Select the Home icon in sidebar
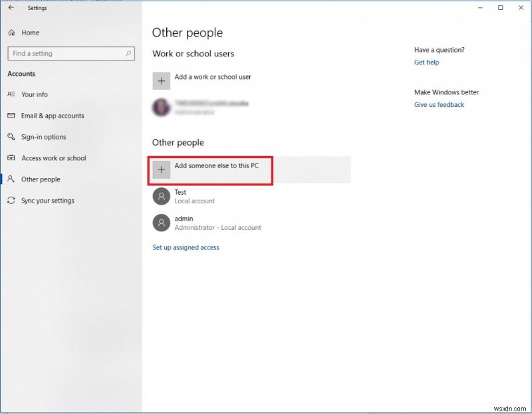Screen dimensions: 532x414 (11, 32)
